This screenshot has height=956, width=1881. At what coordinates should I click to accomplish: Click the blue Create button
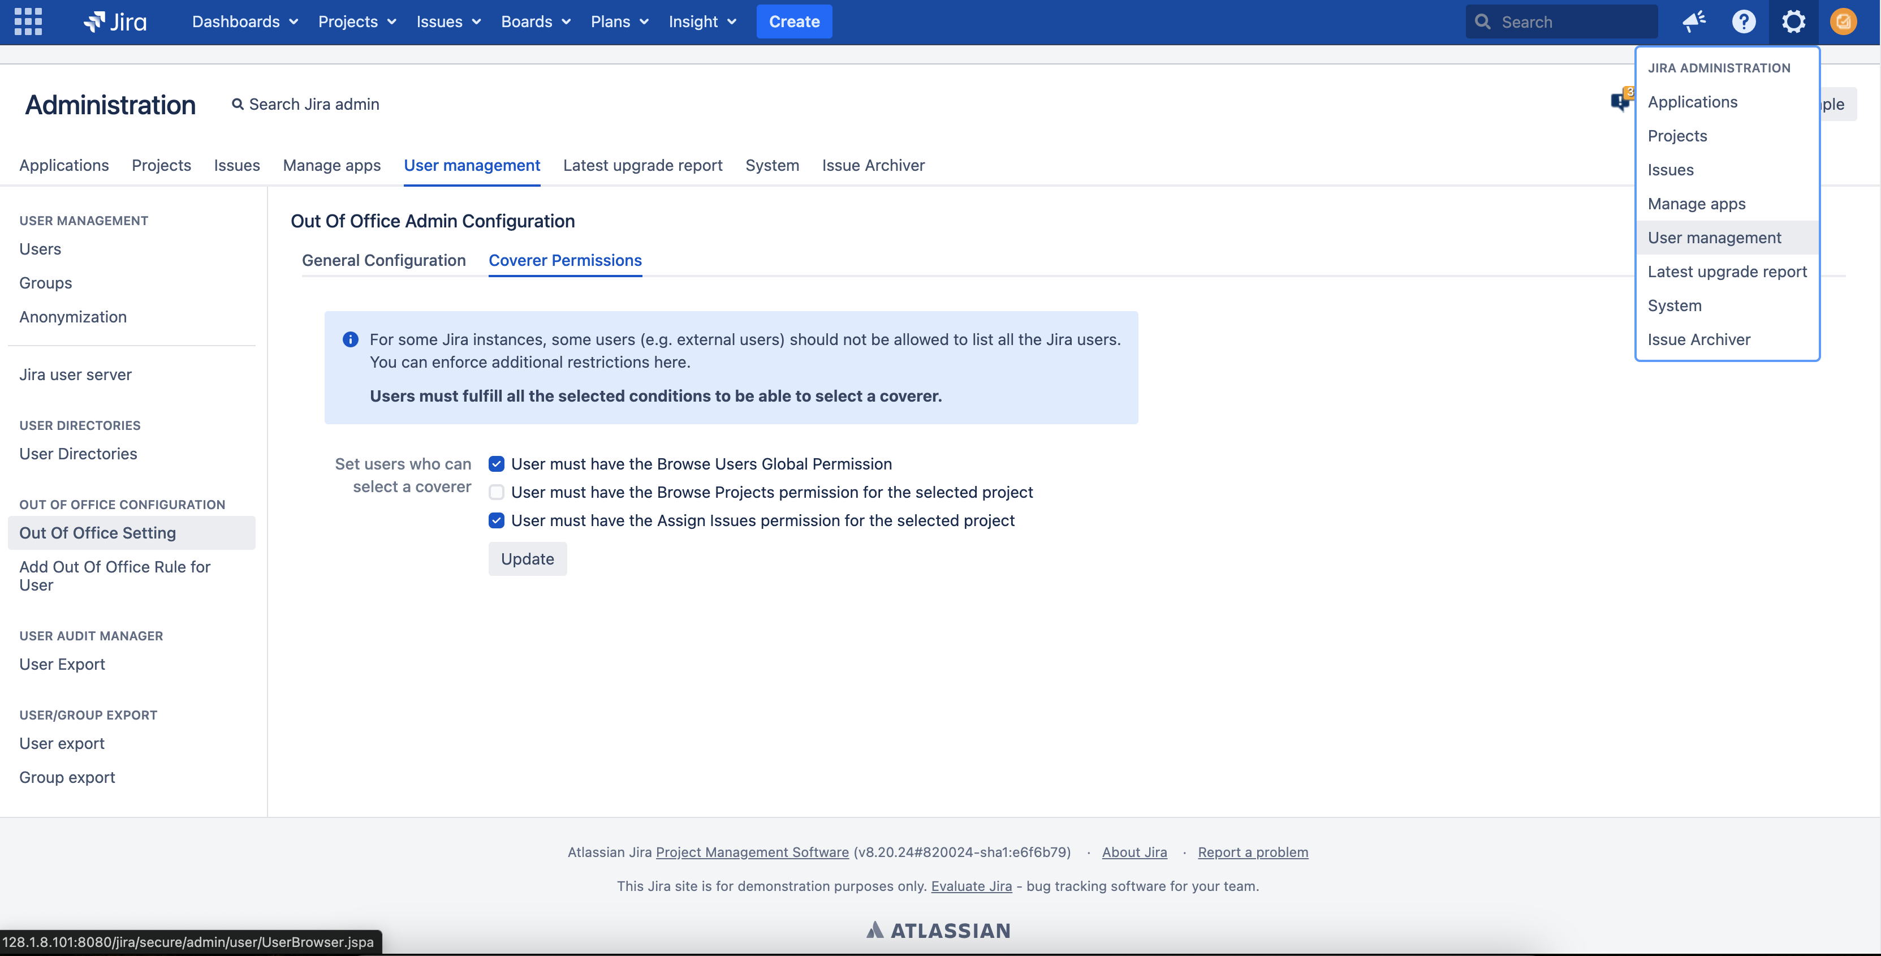point(793,21)
